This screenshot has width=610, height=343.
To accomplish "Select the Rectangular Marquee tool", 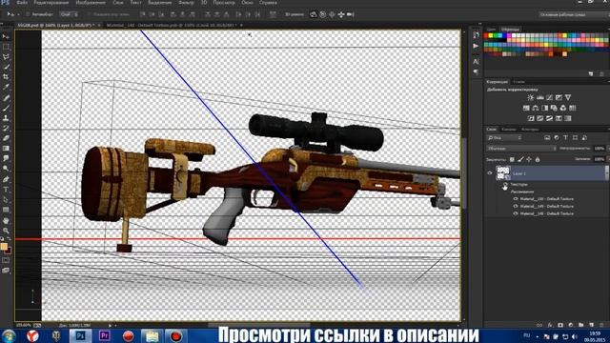I will [x=6, y=47].
